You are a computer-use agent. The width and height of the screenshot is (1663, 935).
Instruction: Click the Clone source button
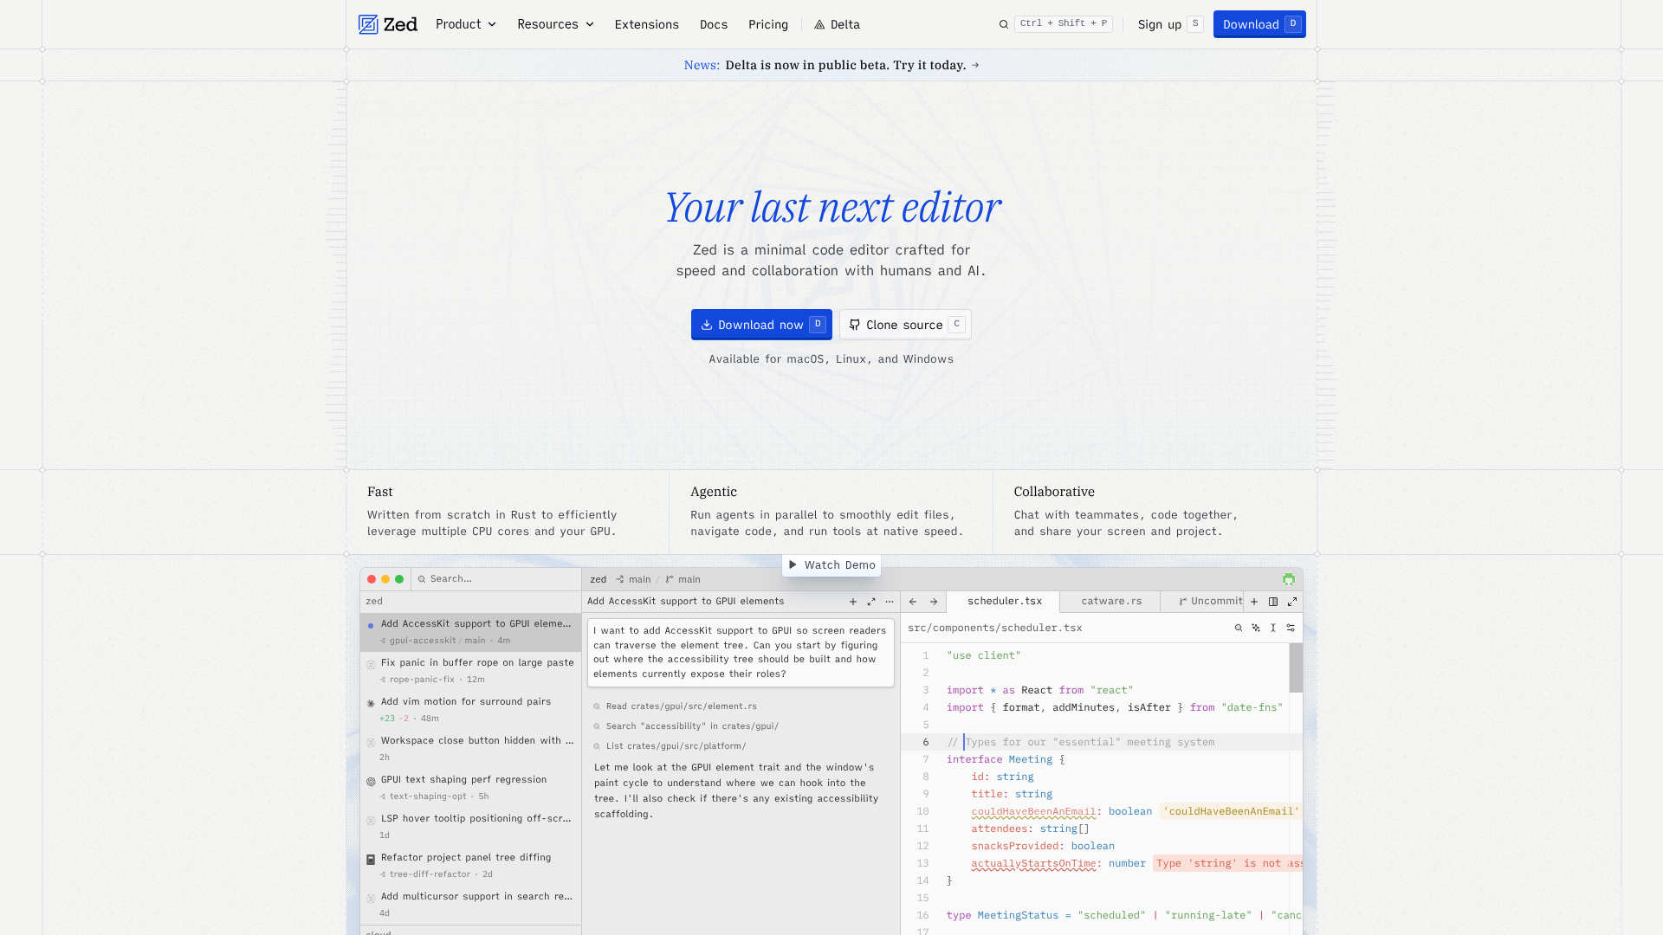click(905, 325)
